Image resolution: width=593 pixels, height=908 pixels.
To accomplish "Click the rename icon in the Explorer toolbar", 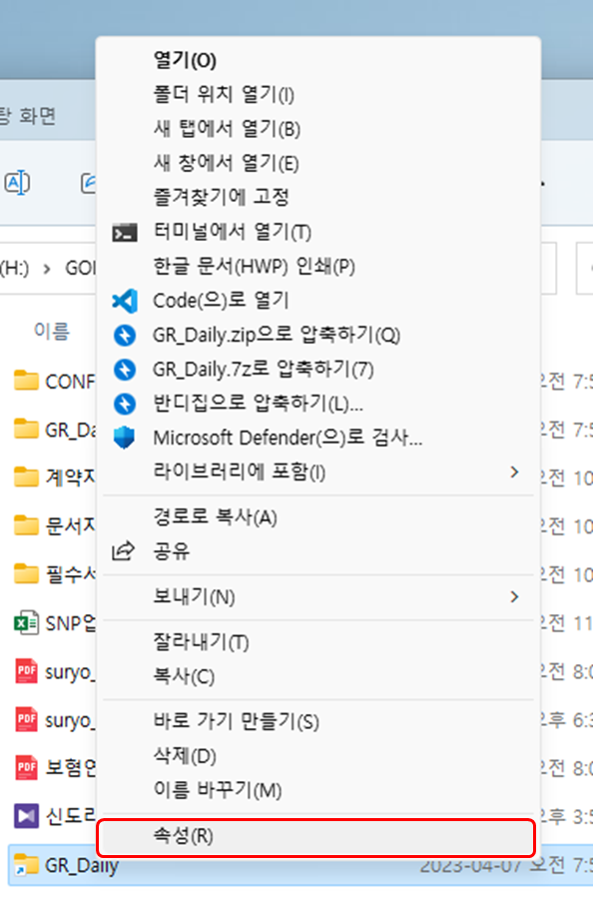I will (17, 183).
